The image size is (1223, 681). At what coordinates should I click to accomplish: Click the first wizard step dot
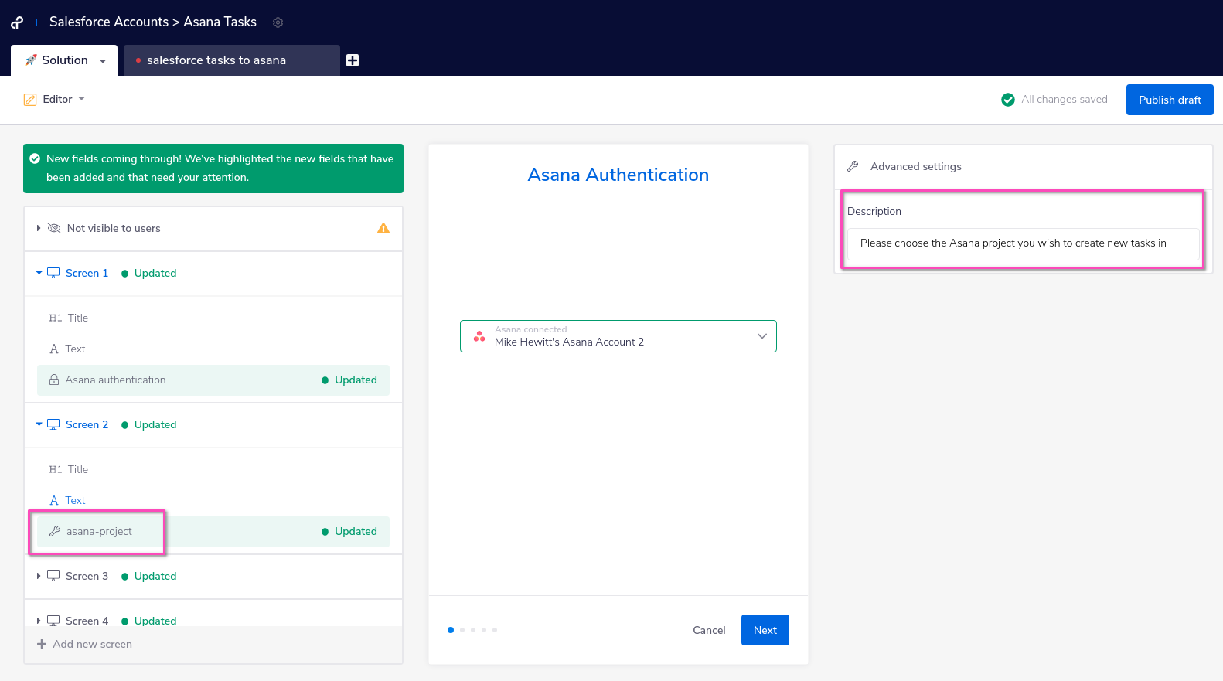click(451, 630)
